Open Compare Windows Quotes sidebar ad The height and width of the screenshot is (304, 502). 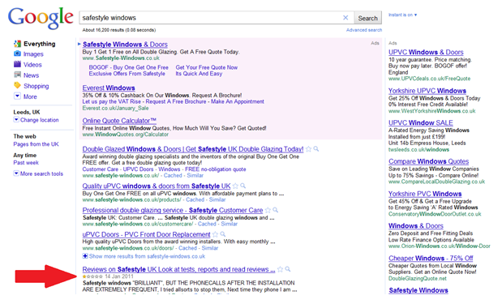coord(429,161)
